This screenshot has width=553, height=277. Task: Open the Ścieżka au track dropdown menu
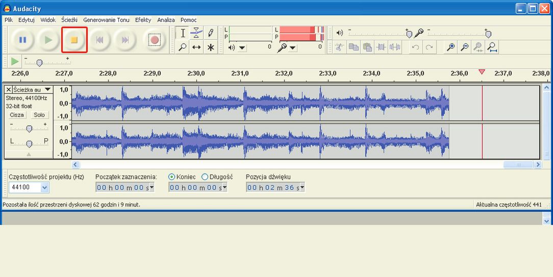48,90
